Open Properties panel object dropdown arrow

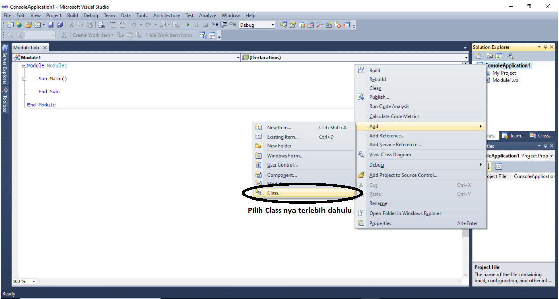(x=552, y=156)
